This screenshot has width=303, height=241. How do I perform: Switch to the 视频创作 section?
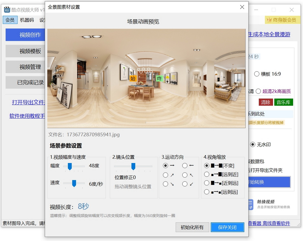tap(25, 35)
